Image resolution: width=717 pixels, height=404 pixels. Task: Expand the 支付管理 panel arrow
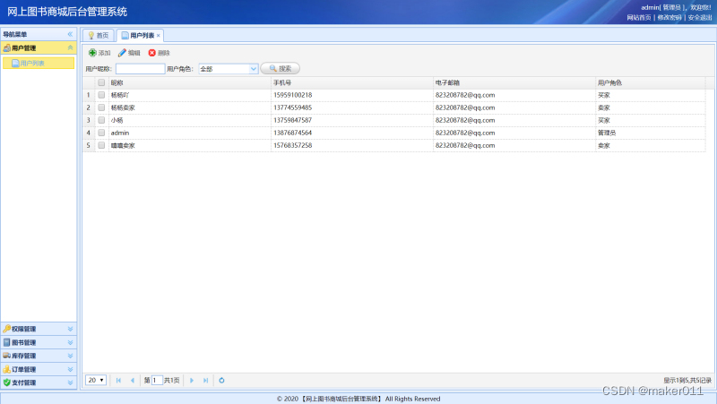(x=70, y=383)
